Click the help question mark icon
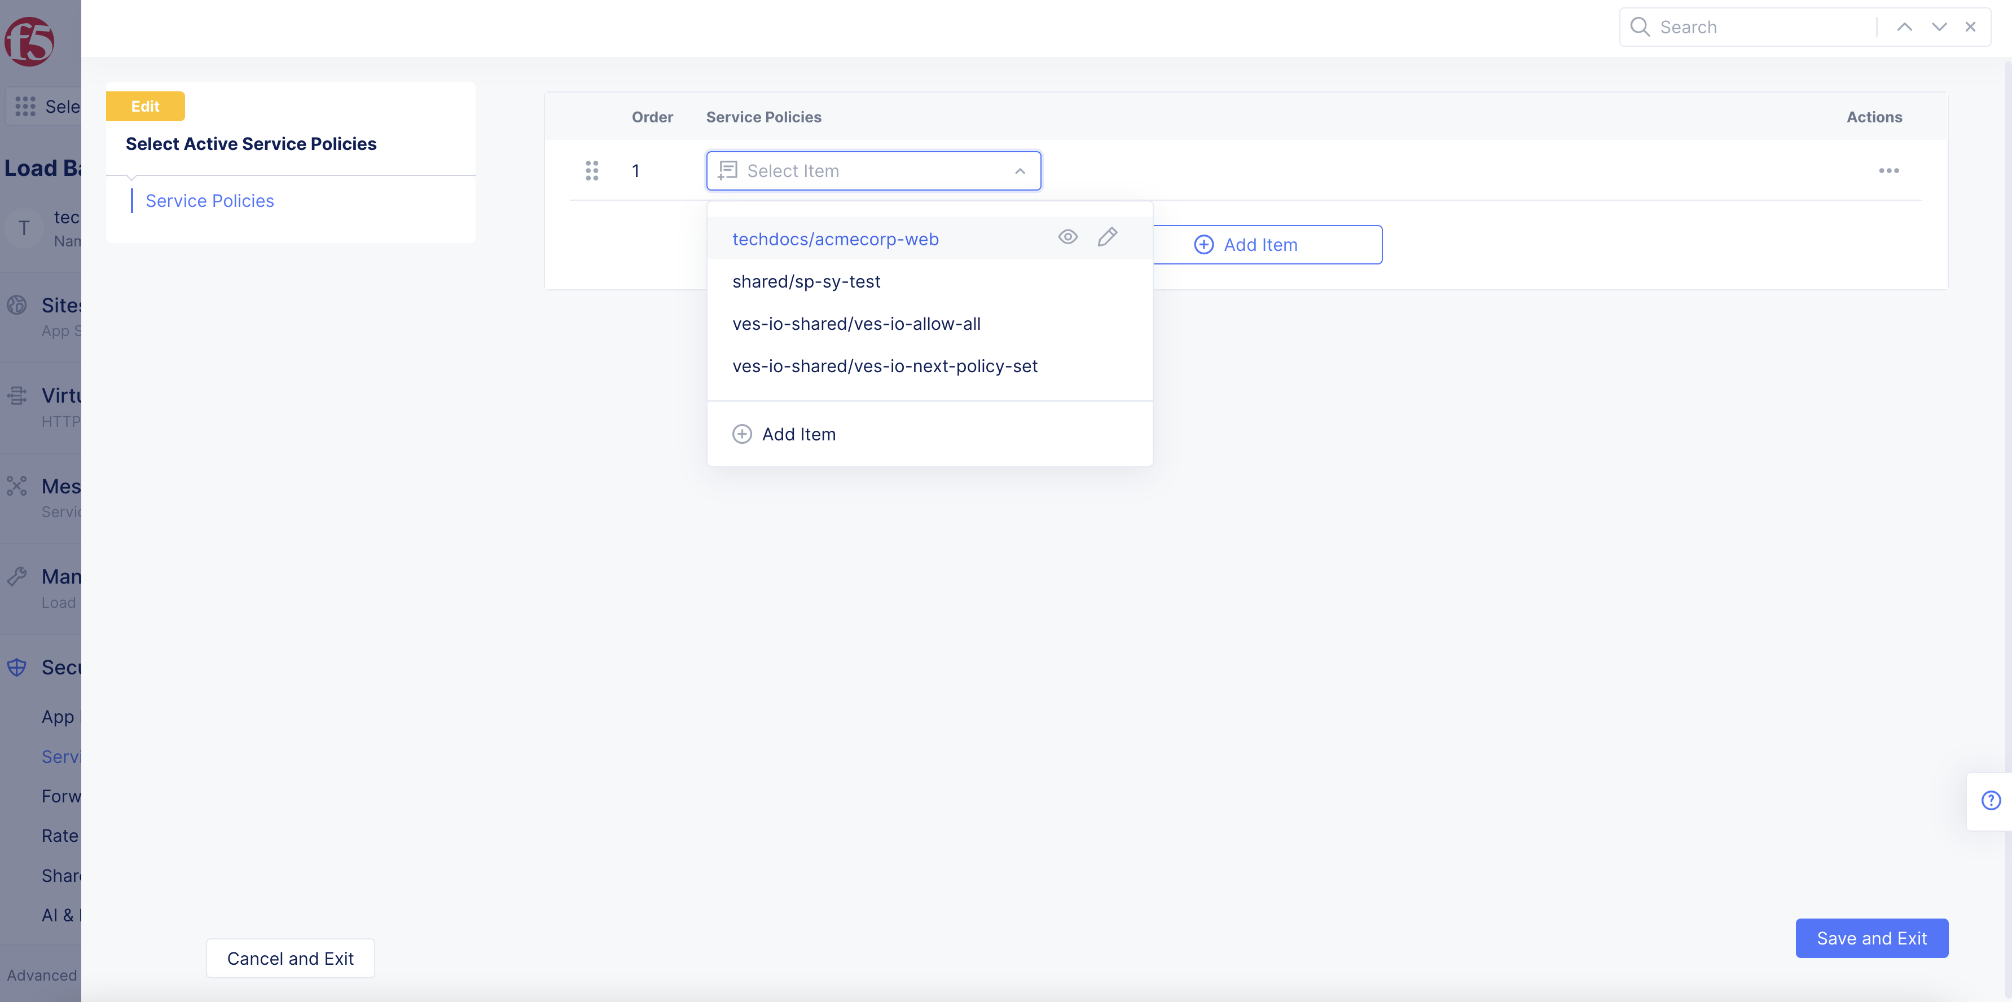Viewport: 2012px width, 1002px height. pyautogui.click(x=1990, y=801)
